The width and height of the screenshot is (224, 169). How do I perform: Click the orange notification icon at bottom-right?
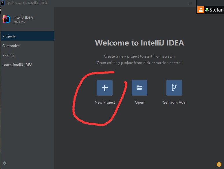(x=219, y=164)
